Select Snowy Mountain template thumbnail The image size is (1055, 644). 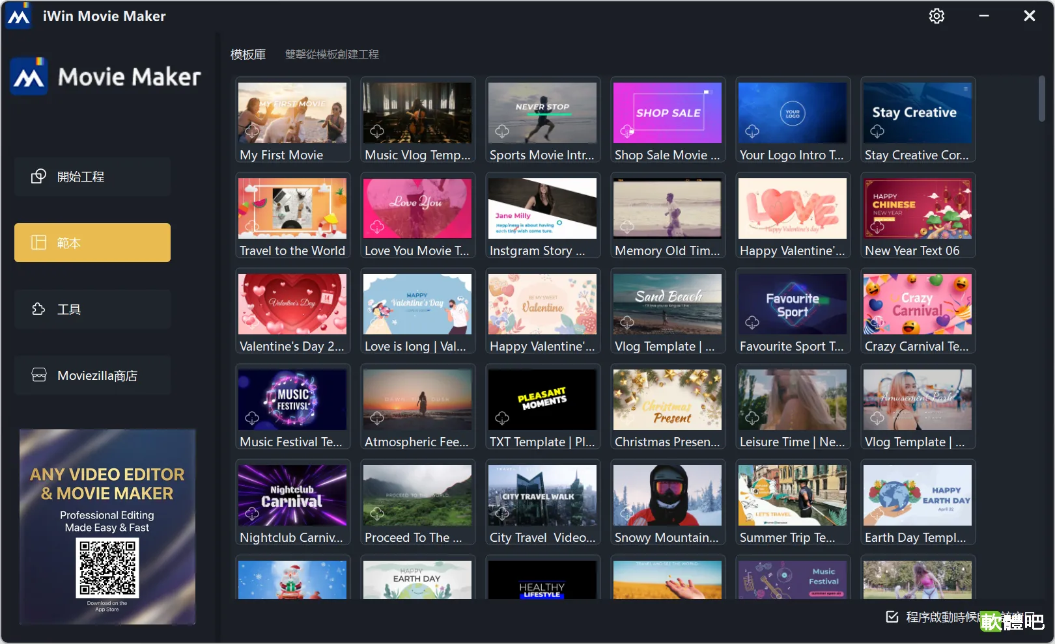[x=668, y=495]
